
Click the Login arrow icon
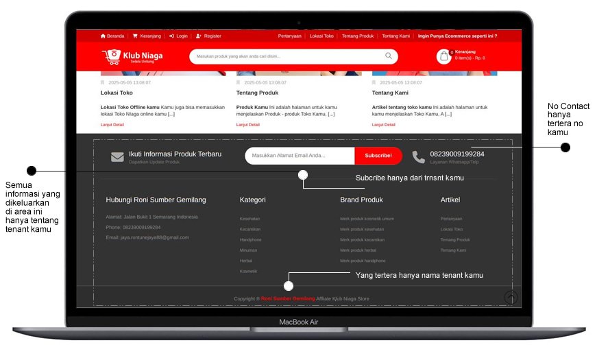click(171, 36)
